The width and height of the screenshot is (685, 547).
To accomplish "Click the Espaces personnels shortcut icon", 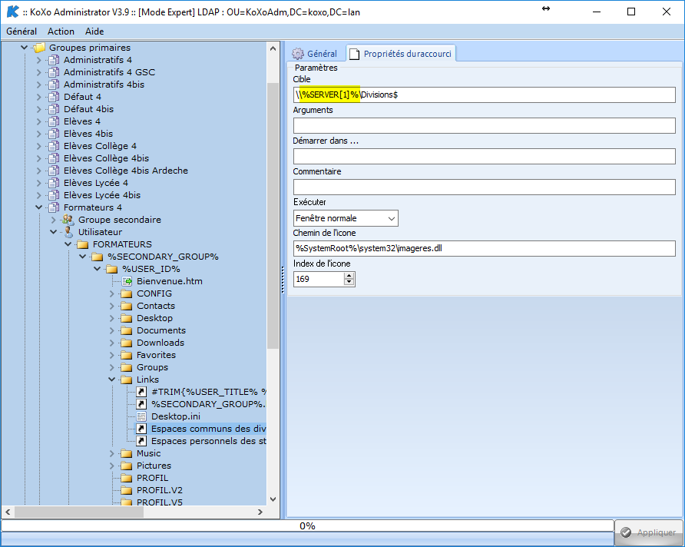I will point(141,441).
